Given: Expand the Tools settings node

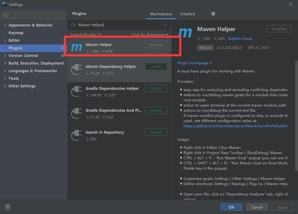Looking at the screenshot, I should coord(5,79).
